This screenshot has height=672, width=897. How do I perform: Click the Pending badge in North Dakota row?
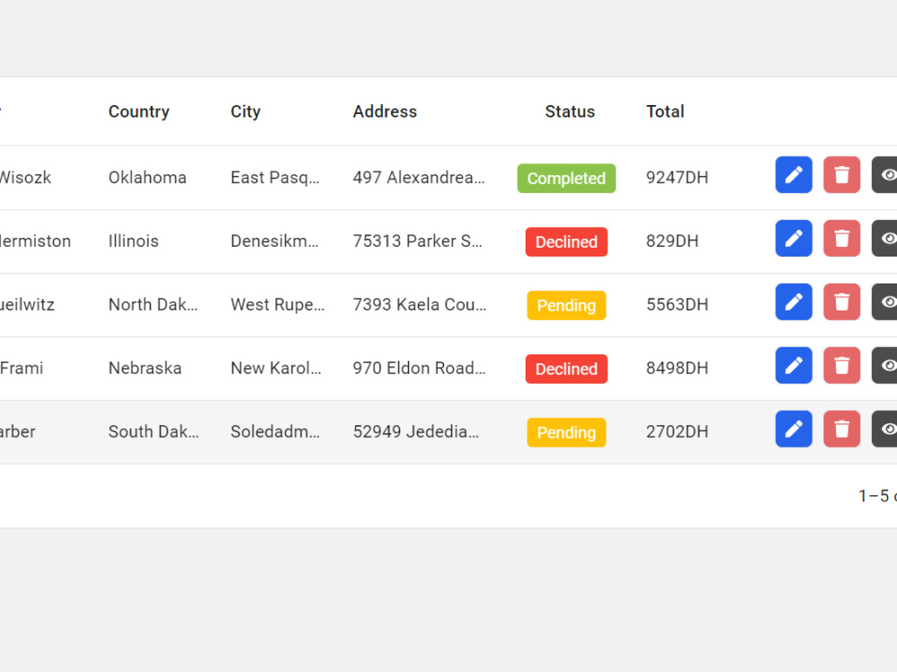[x=566, y=305]
